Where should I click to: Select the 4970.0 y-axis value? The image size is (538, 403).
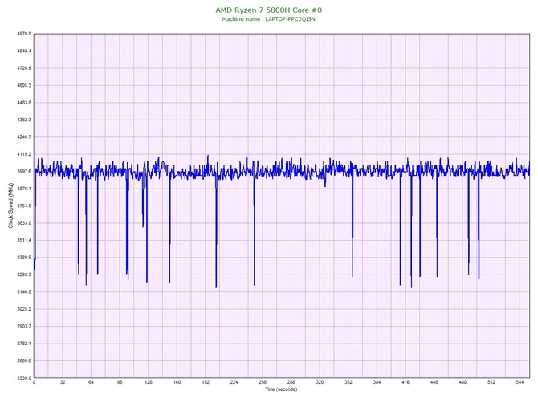pyautogui.click(x=24, y=34)
